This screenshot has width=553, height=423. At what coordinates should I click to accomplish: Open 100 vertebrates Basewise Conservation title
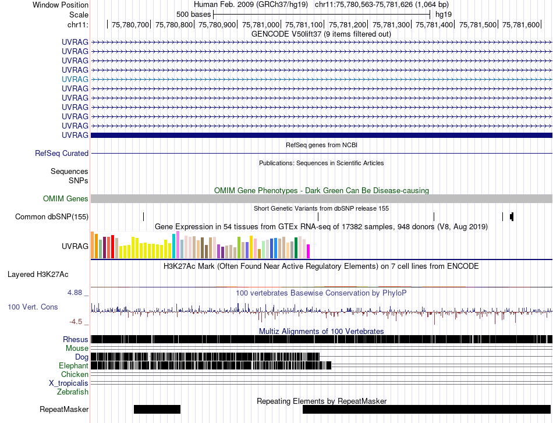(321, 293)
